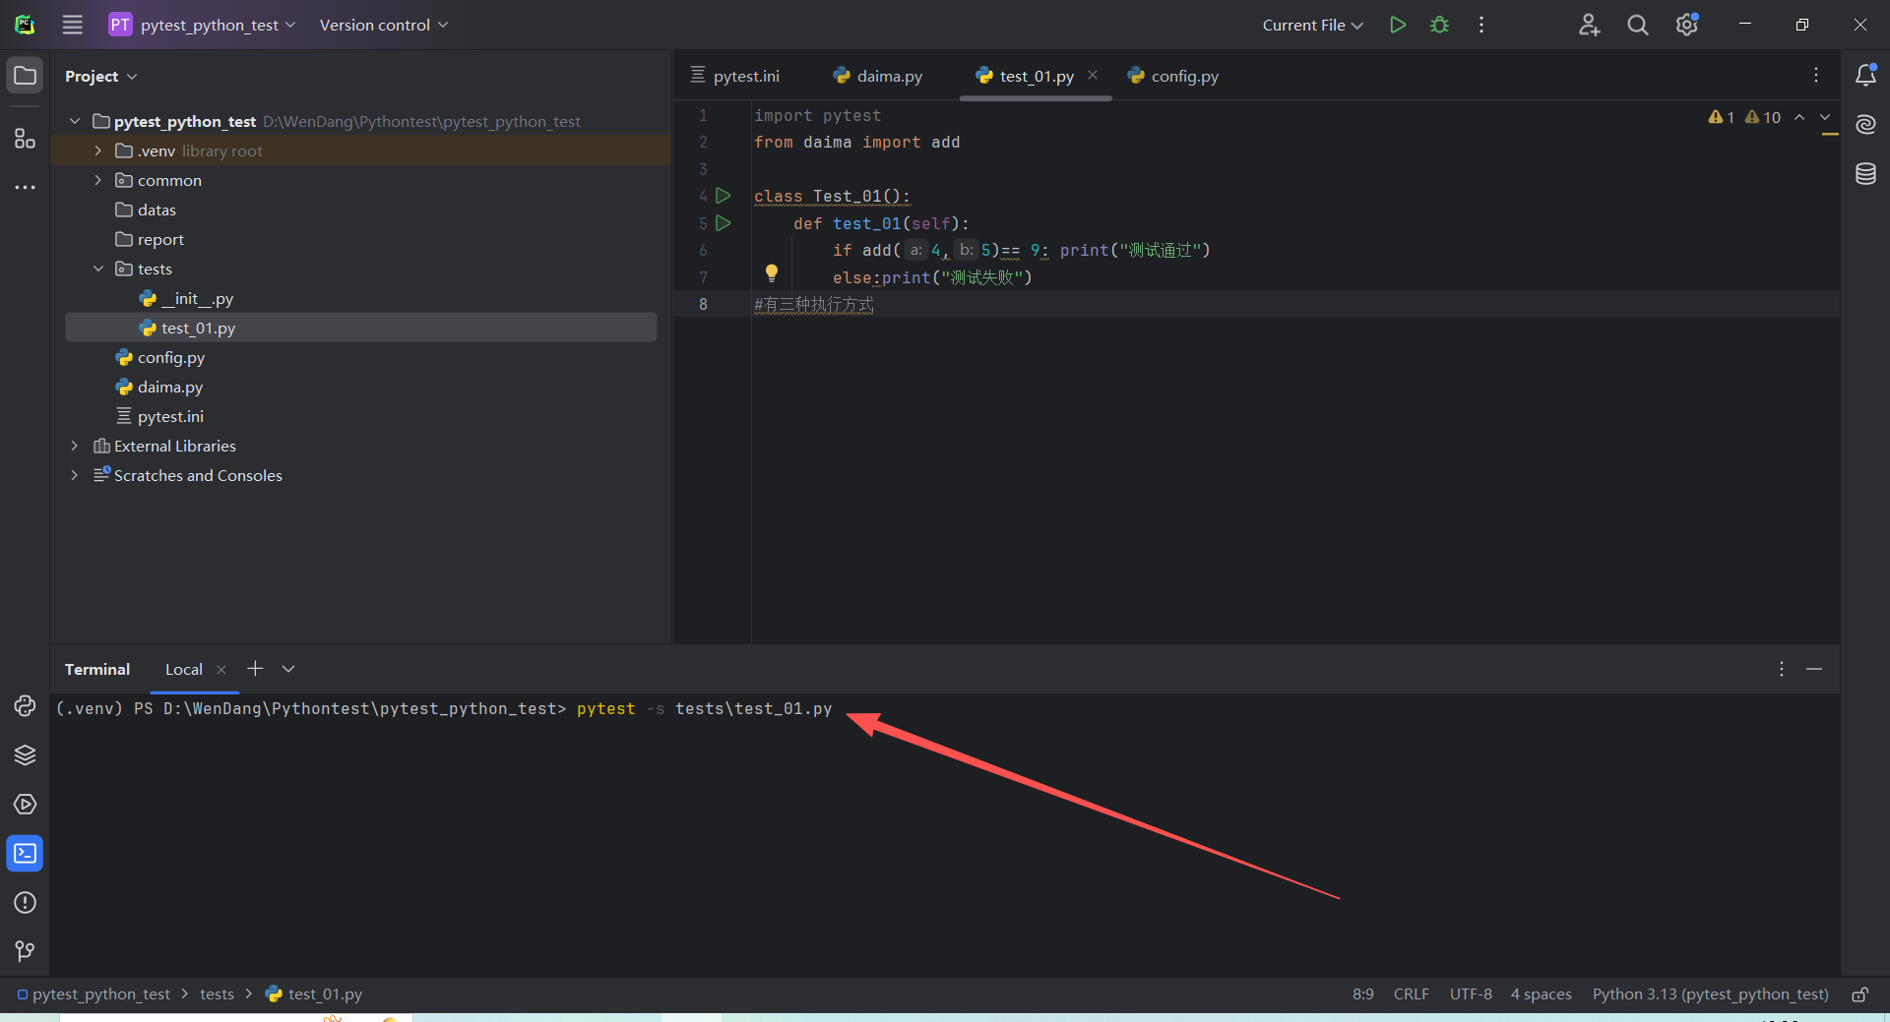Open Search Everywhere magnifier
The height and width of the screenshot is (1022, 1890).
tap(1638, 25)
